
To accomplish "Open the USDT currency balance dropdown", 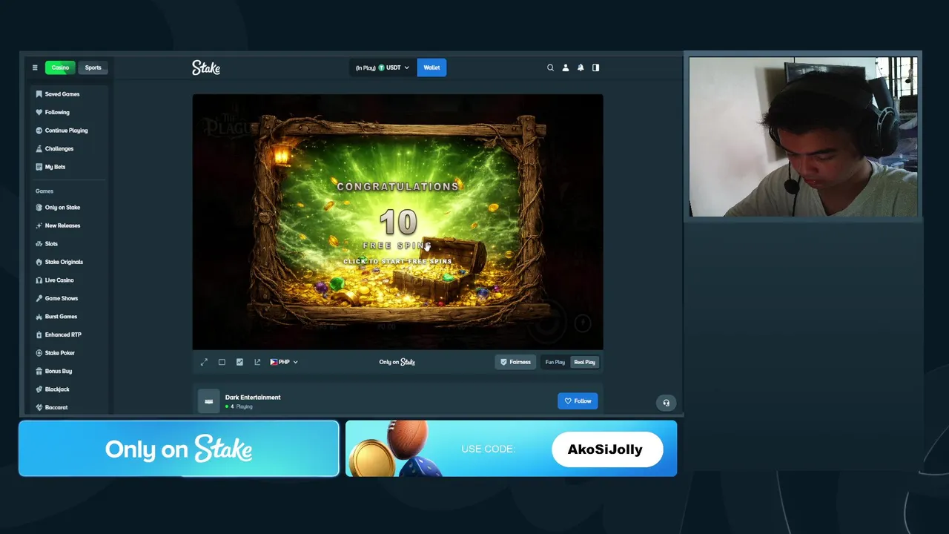I will 383,67.
